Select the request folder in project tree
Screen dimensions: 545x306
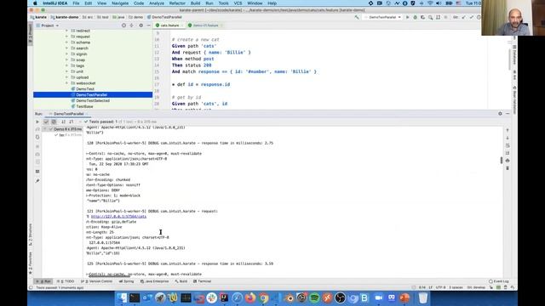coord(83,37)
